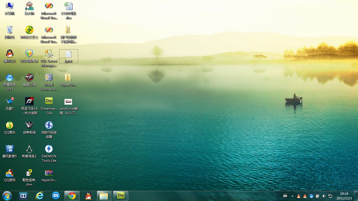Screen dimensions: 358x201
Task: Select the SQL Server Management Studio shortcut
Action: 49,58
